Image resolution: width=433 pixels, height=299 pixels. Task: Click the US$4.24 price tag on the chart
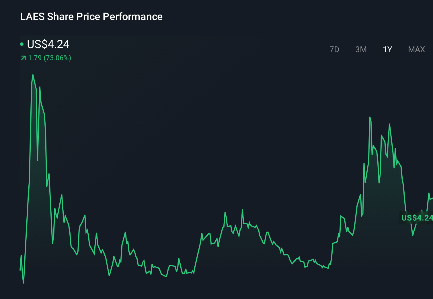(416, 218)
